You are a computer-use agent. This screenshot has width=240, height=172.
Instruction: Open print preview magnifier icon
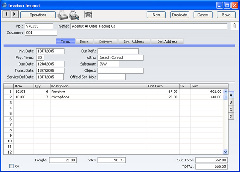(74, 15)
